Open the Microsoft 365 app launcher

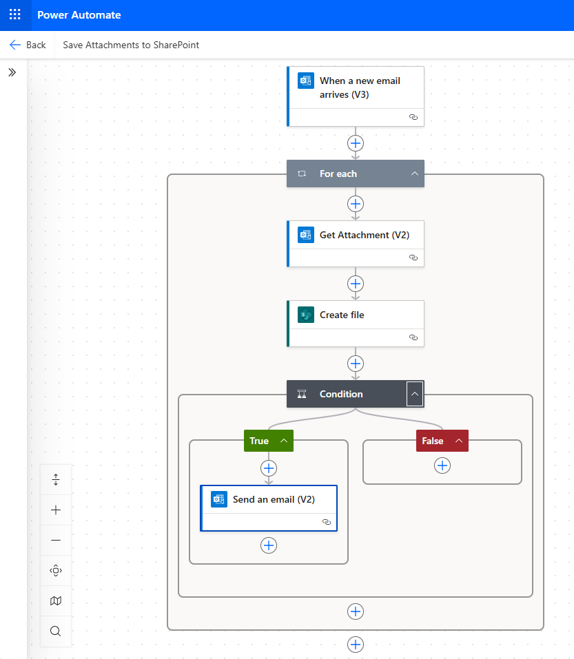tap(14, 14)
